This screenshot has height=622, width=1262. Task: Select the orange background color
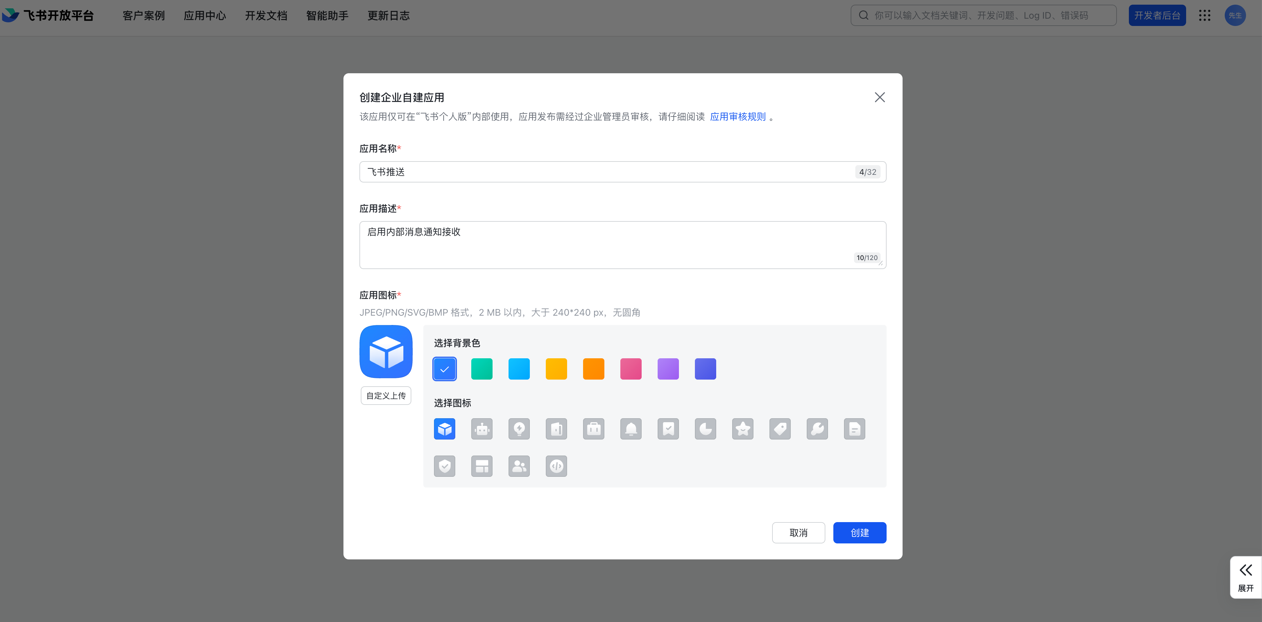point(593,369)
